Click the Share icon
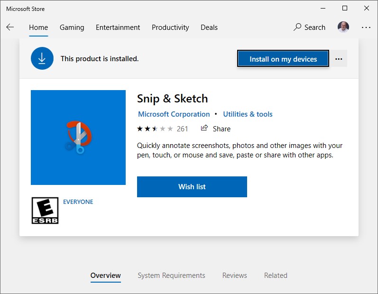Image resolution: width=378 pixels, height=294 pixels. coord(204,128)
